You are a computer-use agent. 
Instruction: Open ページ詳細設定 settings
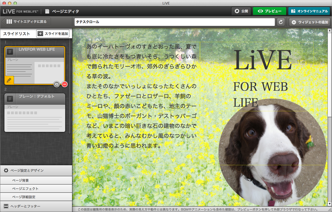pyautogui.click(x=36, y=197)
